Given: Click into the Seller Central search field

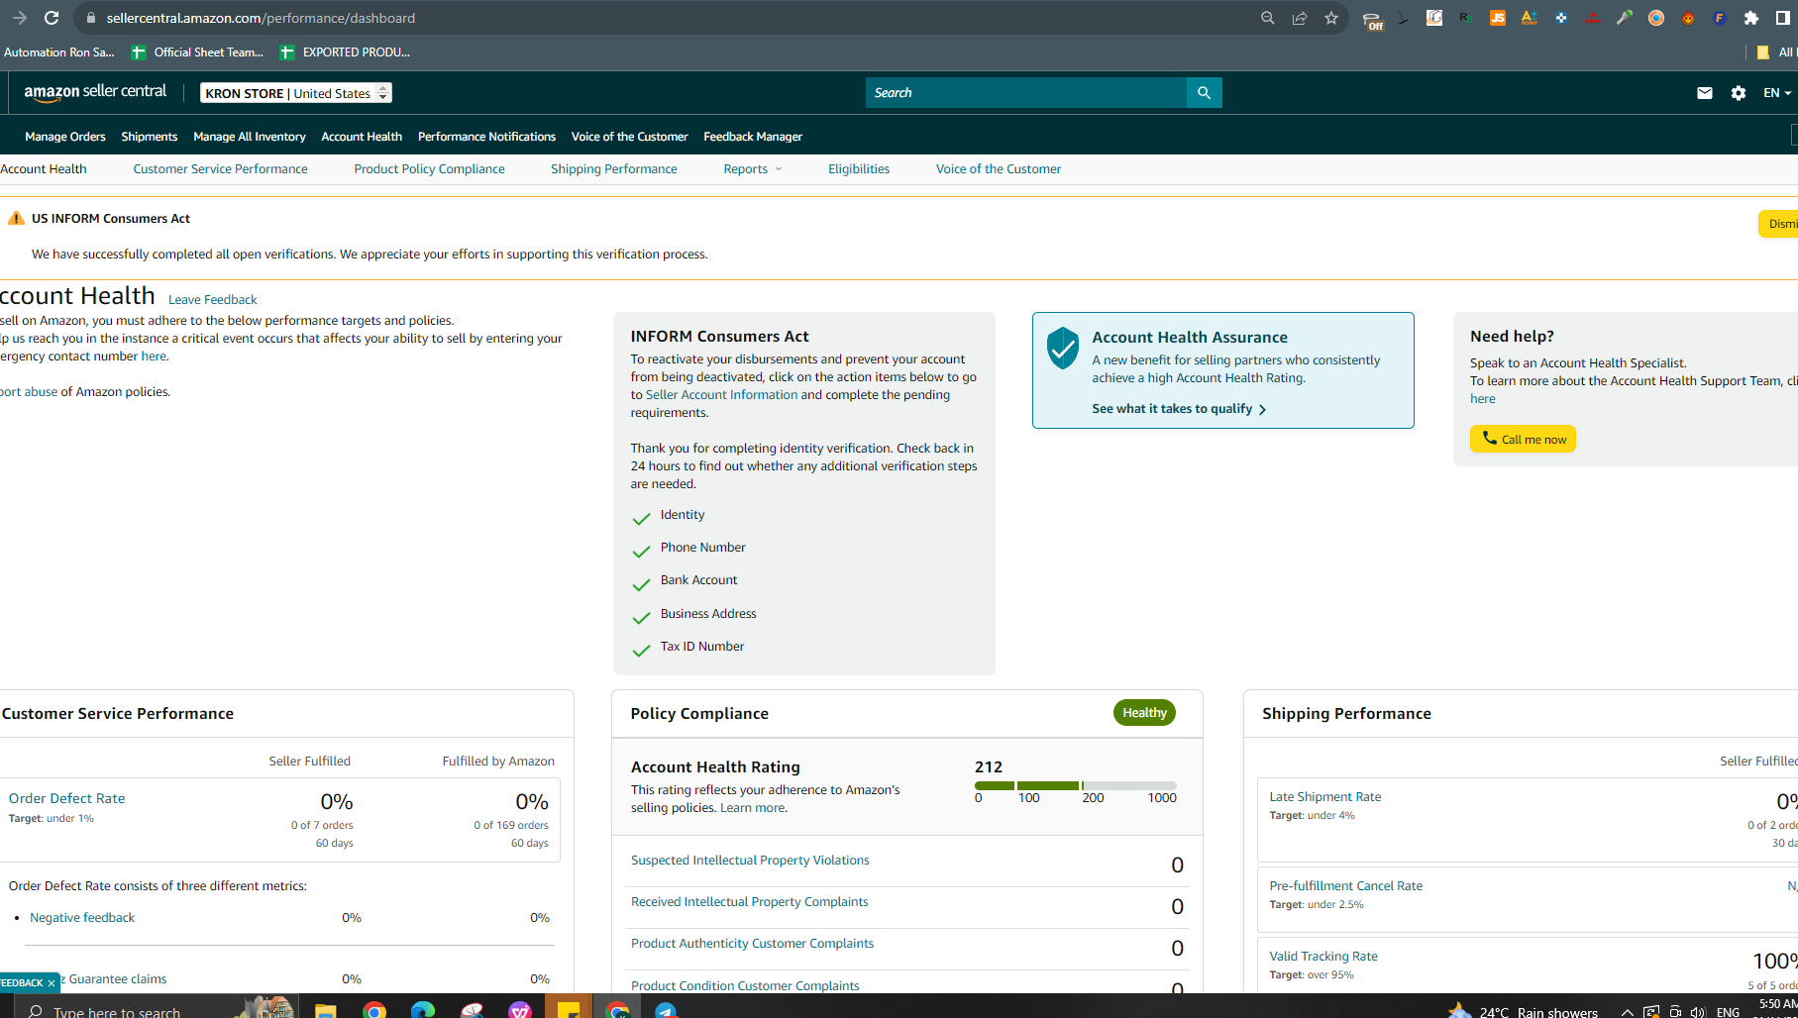Looking at the screenshot, I should [1026, 93].
